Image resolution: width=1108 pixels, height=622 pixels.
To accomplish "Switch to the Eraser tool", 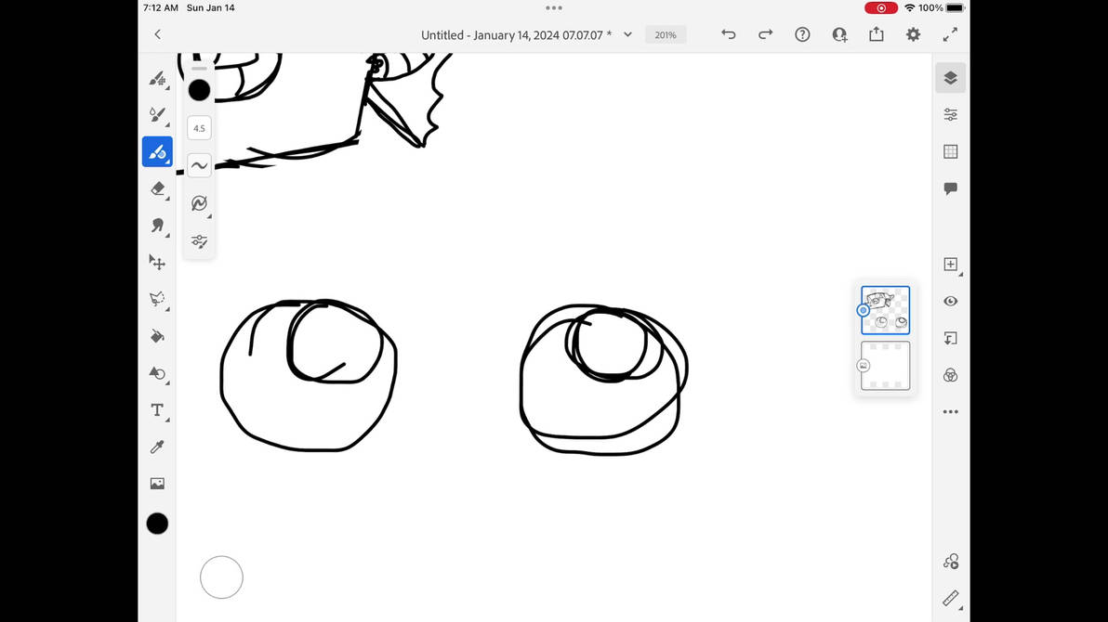I will tap(157, 188).
